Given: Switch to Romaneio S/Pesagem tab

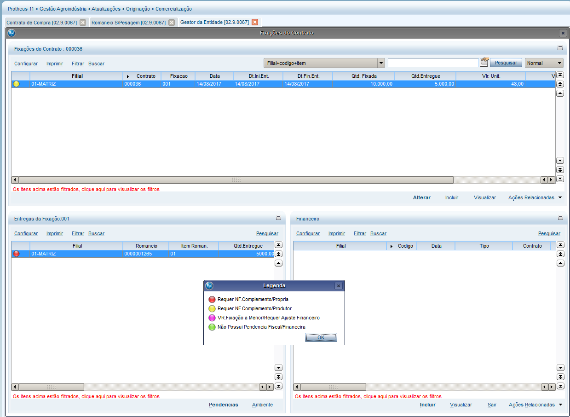Looking at the screenshot, I should 128,22.
